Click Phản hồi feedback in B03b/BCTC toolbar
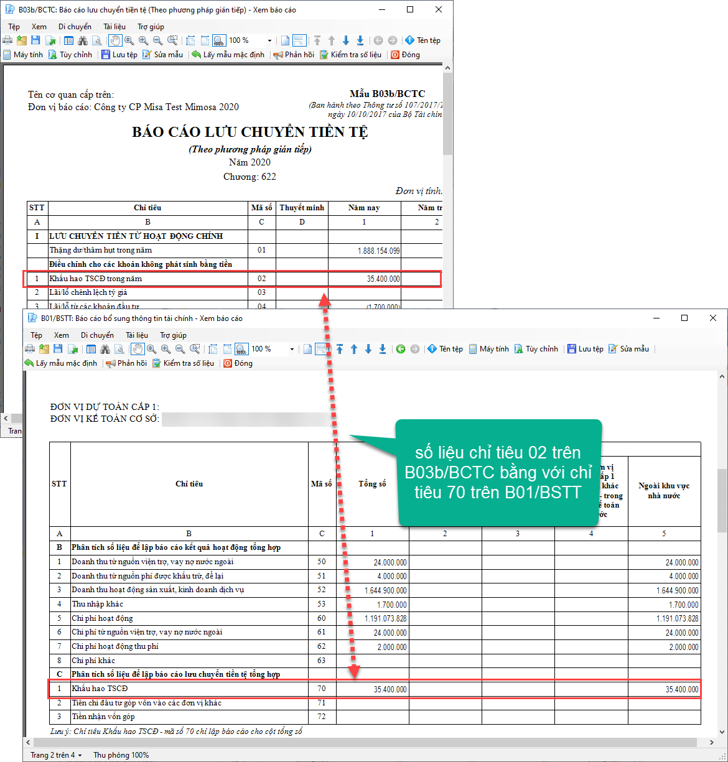This screenshot has height=762, width=728. (x=294, y=55)
